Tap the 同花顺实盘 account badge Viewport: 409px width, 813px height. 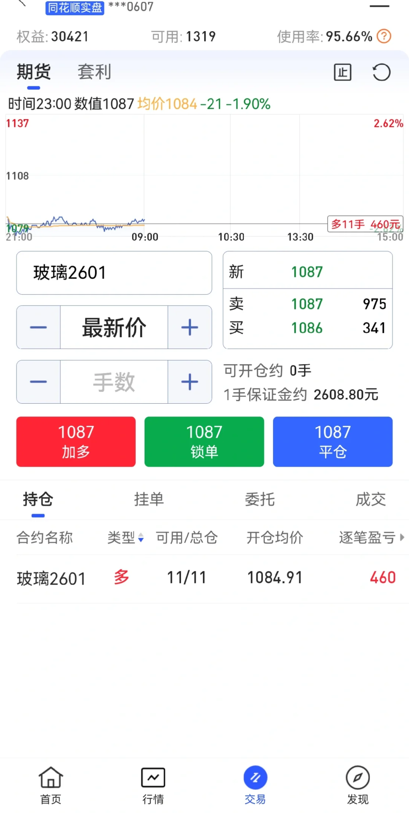tap(75, 7)
